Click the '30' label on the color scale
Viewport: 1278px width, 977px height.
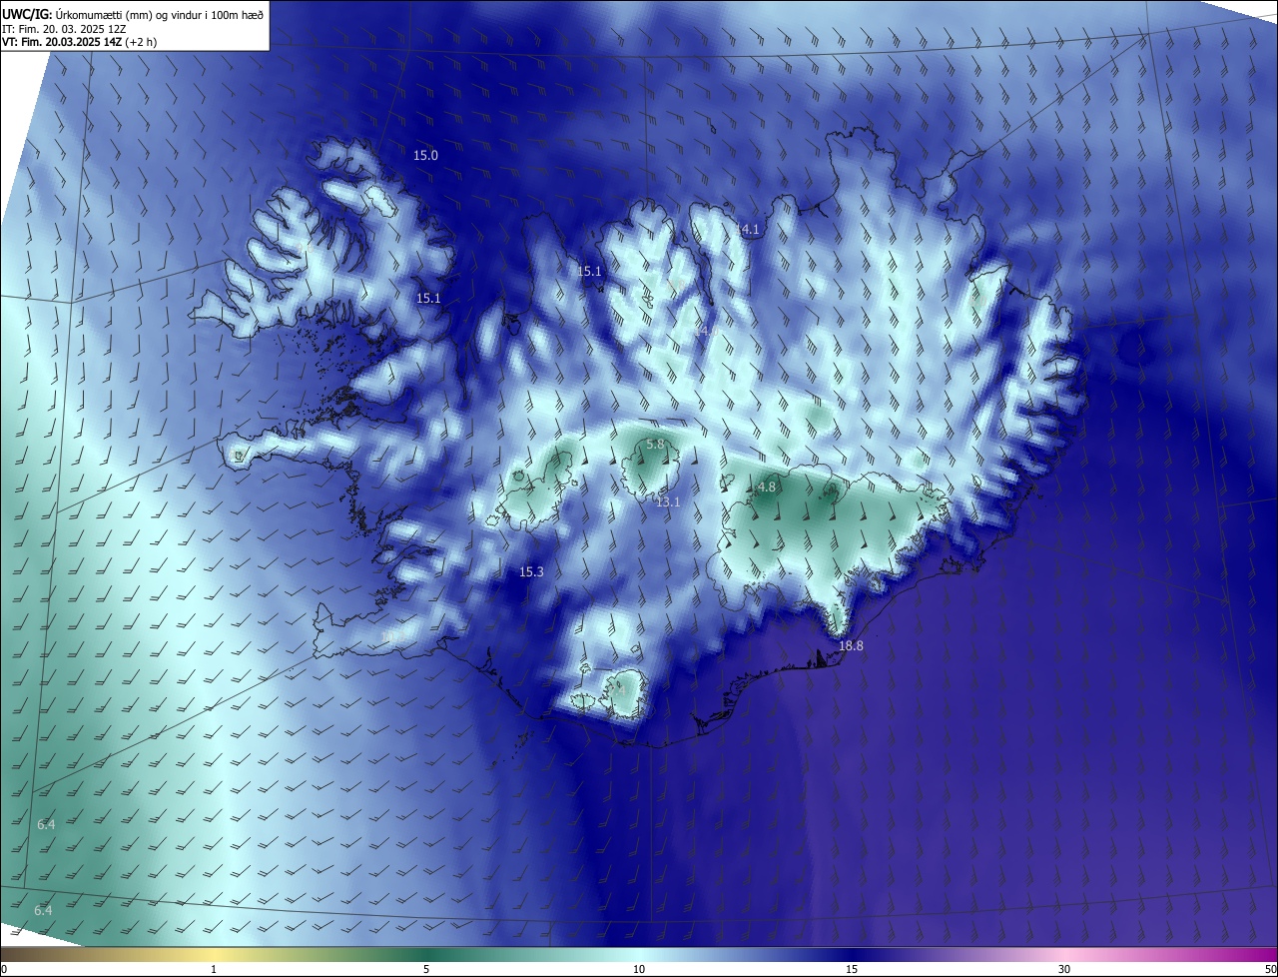[1064, 969]
